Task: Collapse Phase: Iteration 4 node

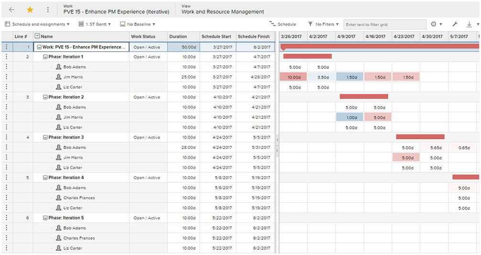Action: 45,177
